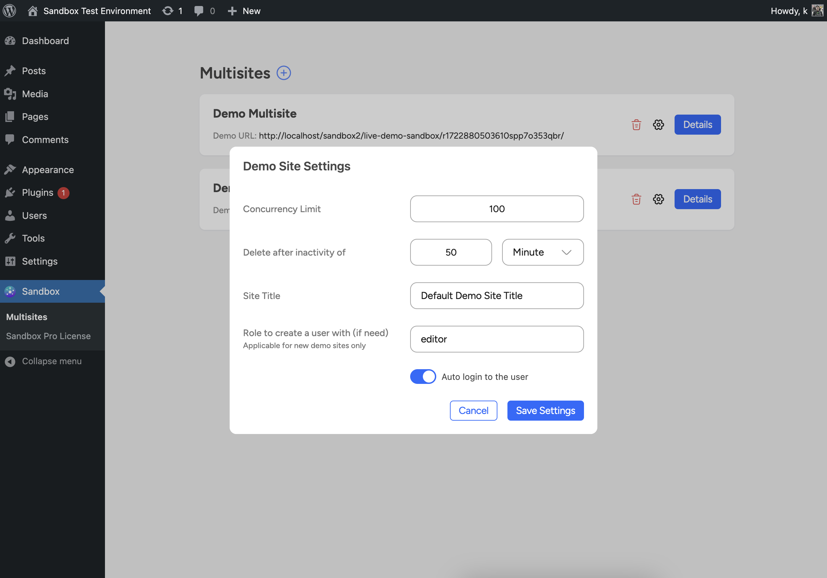
Task: Click the plus icon next to New
Action: tap(232, 11)
